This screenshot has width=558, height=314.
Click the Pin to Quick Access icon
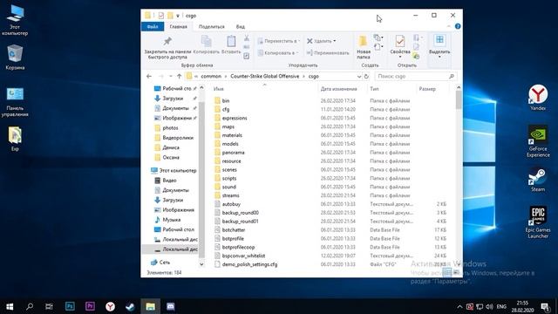(167, 41)
